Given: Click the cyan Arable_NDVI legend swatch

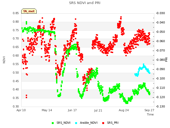Looking at the screenshot, I should point(76,123).
